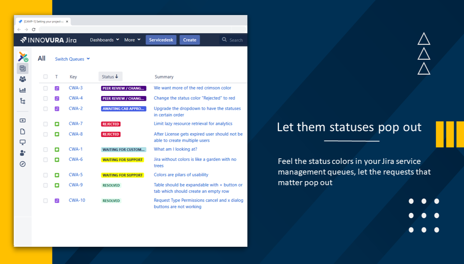464x264 pixels.
Task: Expand the Dashboards dropdown menu
Action: (105, 40)
